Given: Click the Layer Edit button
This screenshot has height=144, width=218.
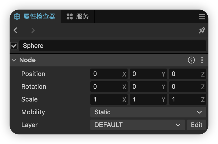Looking at the screenshot, I should click(x=196, y=125).
